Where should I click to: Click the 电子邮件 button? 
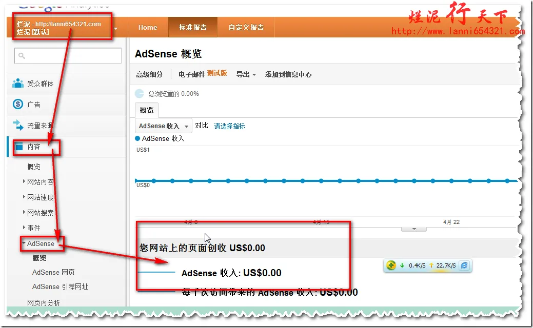point(192,74)
